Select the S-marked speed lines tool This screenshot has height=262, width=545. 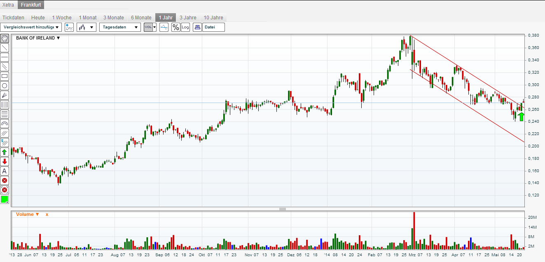pos(5,143)
